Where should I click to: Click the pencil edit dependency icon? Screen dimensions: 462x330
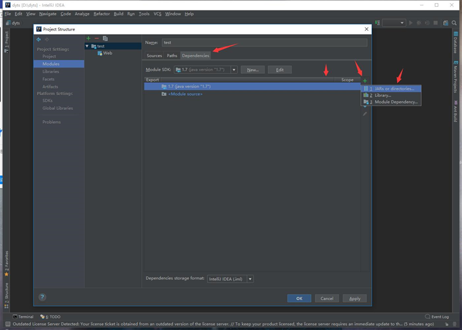tap(364, 114)
